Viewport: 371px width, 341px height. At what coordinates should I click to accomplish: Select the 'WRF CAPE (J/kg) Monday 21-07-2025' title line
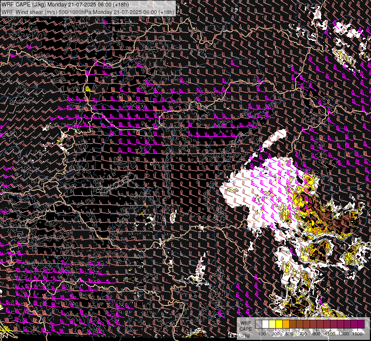tap(65, 5)
